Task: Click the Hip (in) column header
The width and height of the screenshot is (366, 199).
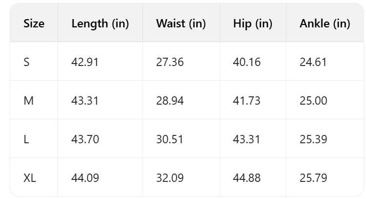Action: [x=253, y=23]
